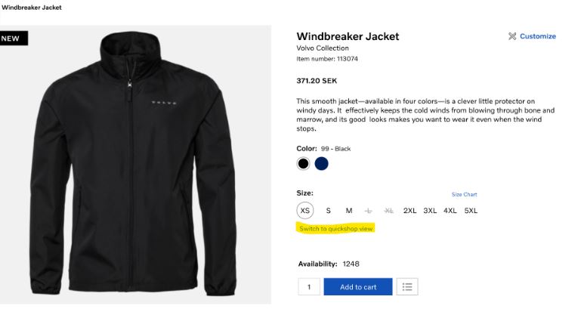
Task: Select the black color swatch
Action: coord(303,163)
